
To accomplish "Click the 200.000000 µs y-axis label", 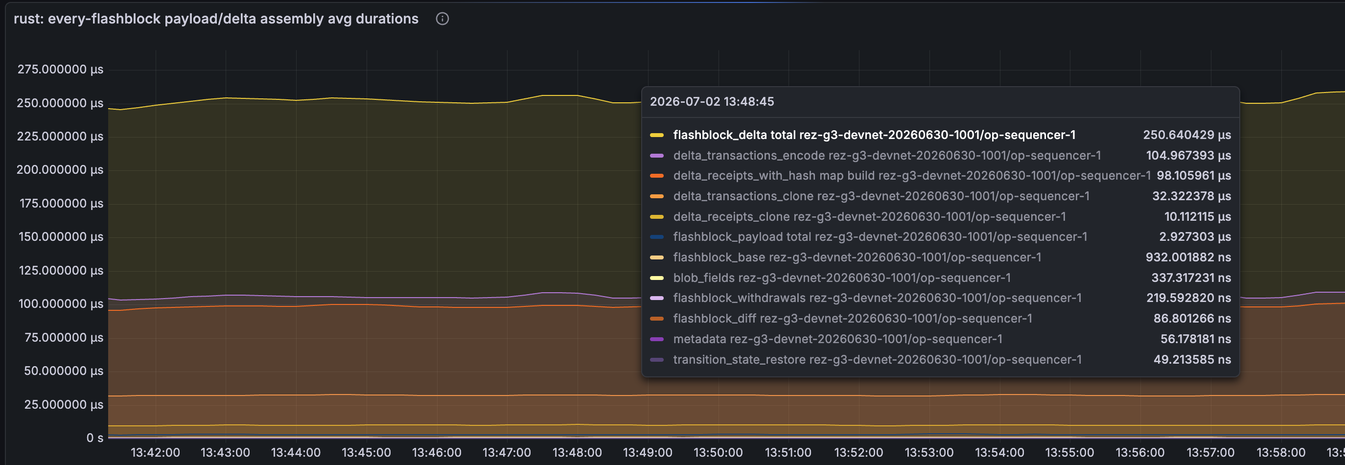I will [60, 170].
